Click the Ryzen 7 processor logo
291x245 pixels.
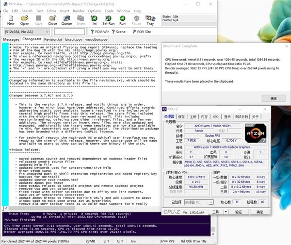click(x=256, y=133)
